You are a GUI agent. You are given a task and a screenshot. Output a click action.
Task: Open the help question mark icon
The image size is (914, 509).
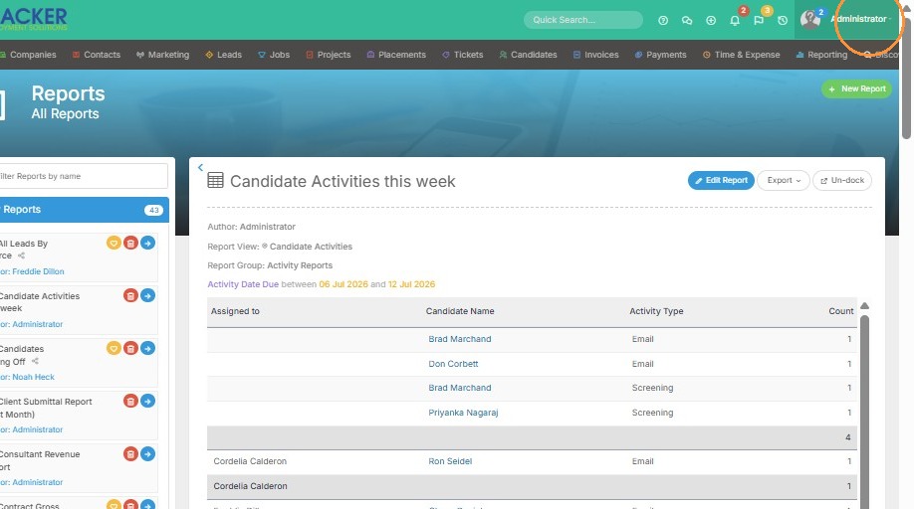coord(663,20)
